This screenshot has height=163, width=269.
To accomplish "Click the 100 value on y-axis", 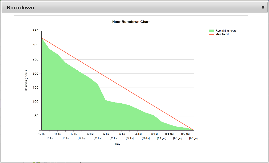I will point(36,102).
